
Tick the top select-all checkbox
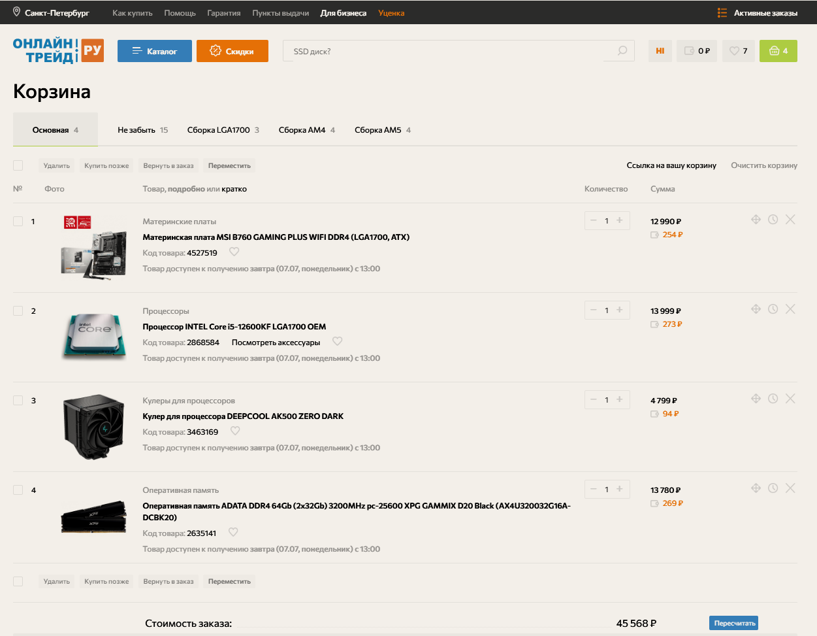[18, 165]
